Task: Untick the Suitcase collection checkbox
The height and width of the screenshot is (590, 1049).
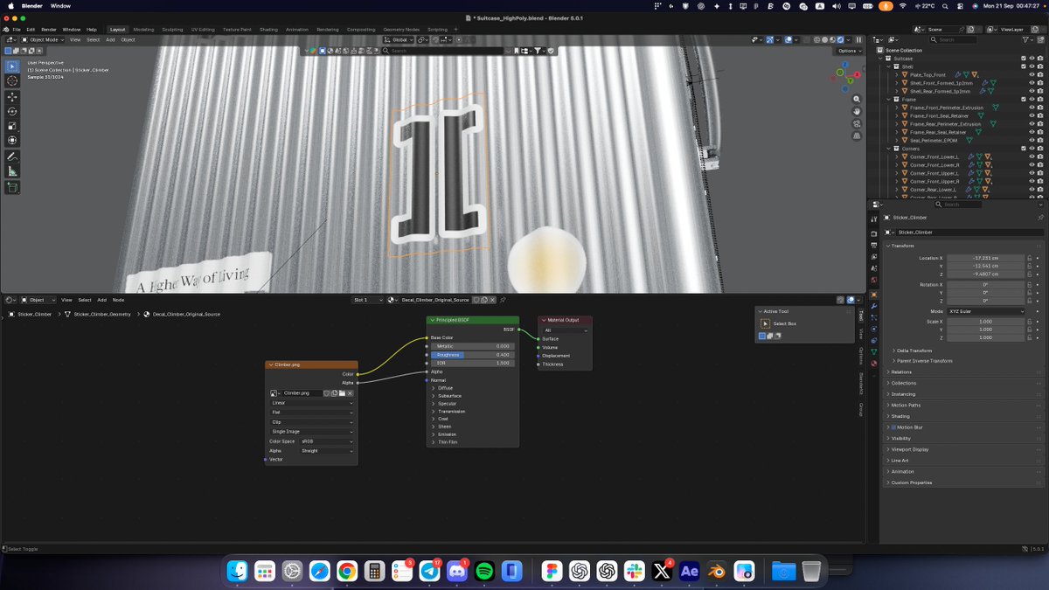Action: [x=1024, y=59]
